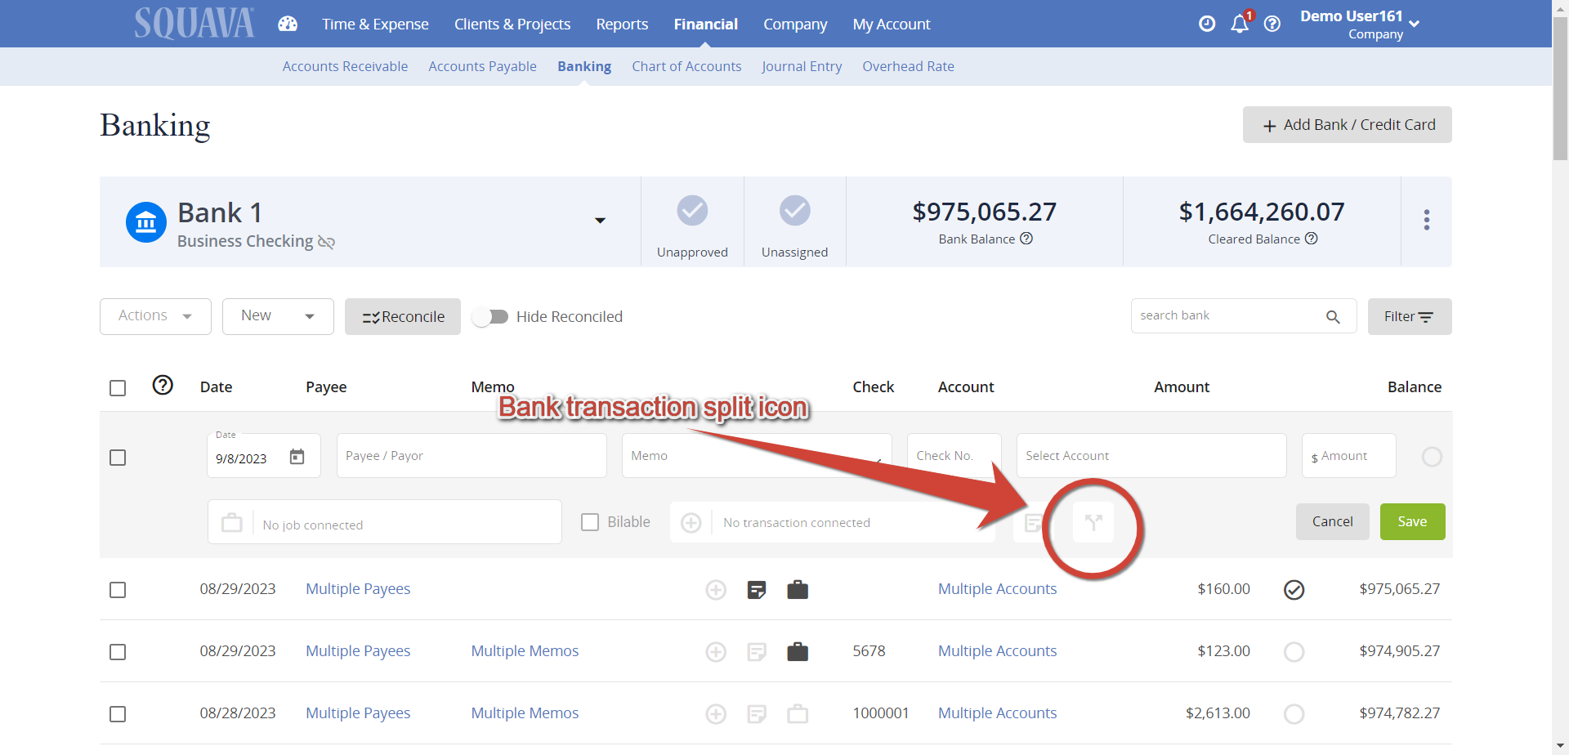The height and width of the screenshot is (755, 1569).
Task: Open the three-dot menu next to Cleared Balance
Action: click(x=1427, y=221)
